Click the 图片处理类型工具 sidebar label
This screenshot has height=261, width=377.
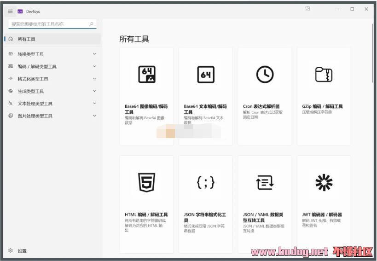click(35, 116)
